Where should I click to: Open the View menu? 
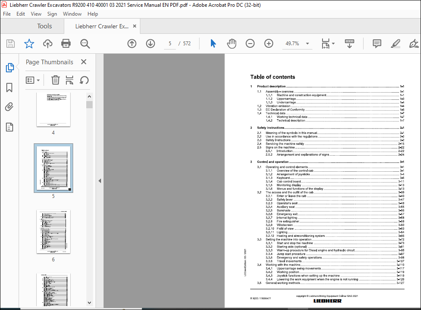36,14
